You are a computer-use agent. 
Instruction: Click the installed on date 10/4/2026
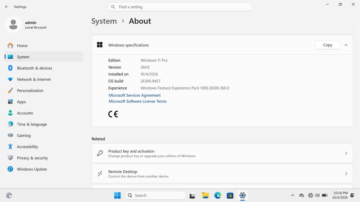pos(149,74)
